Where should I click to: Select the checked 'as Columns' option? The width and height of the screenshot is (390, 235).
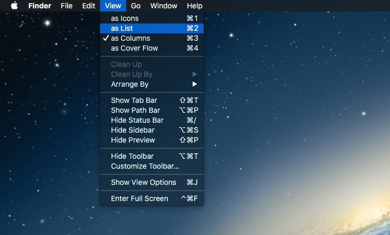click(x=152, y=38)
